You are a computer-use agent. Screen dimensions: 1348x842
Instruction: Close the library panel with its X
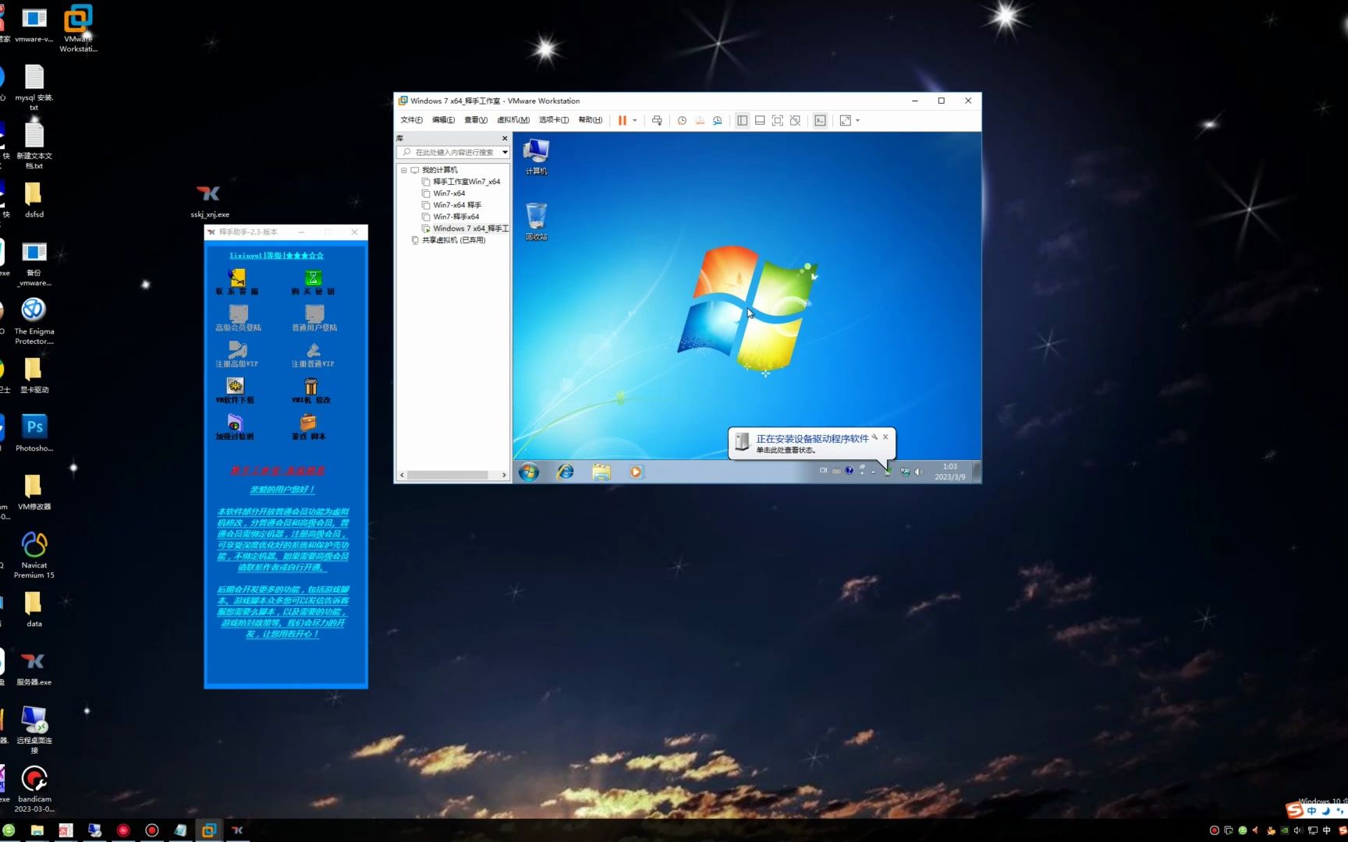[x=505, y=138]
